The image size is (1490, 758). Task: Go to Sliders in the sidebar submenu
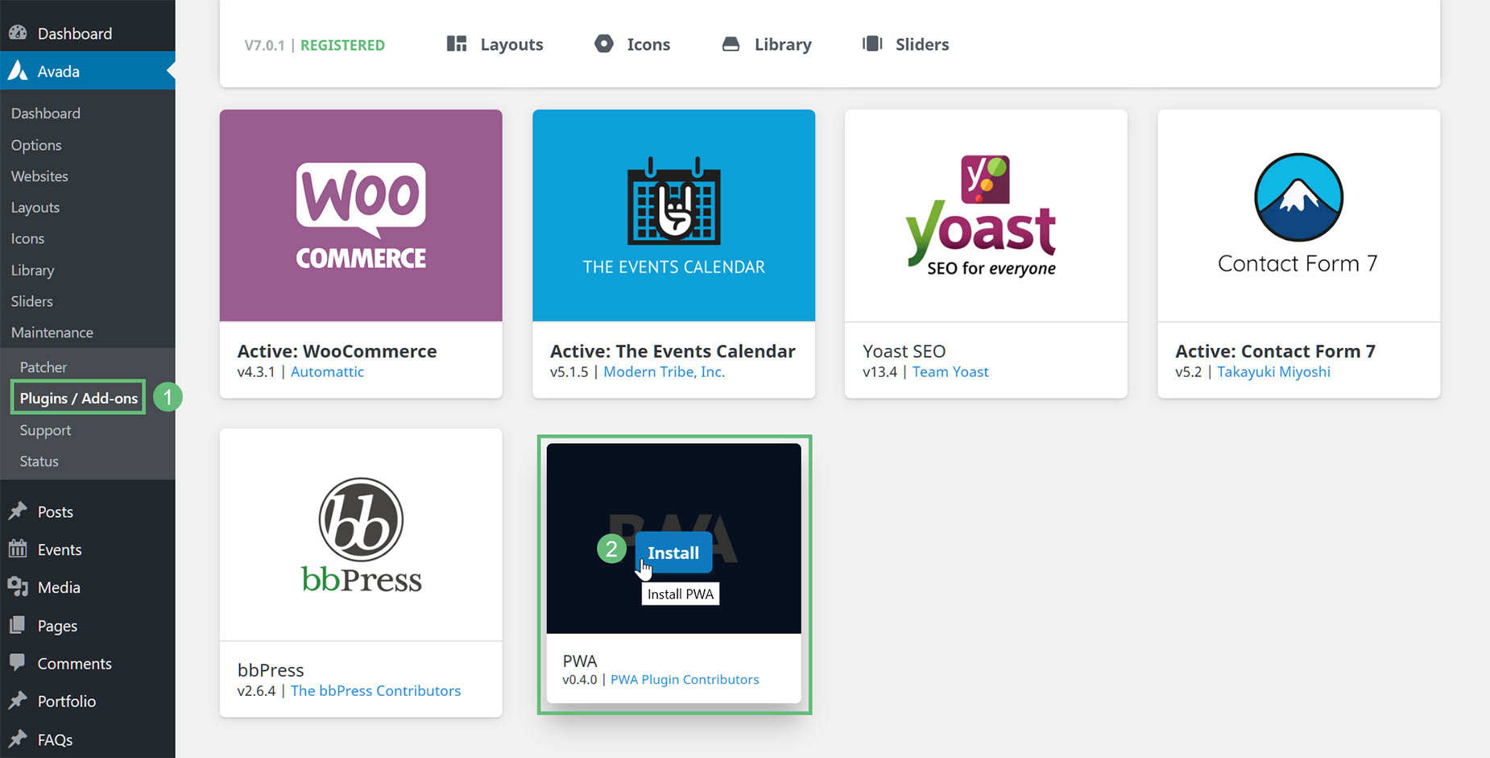tap(32, 301)
